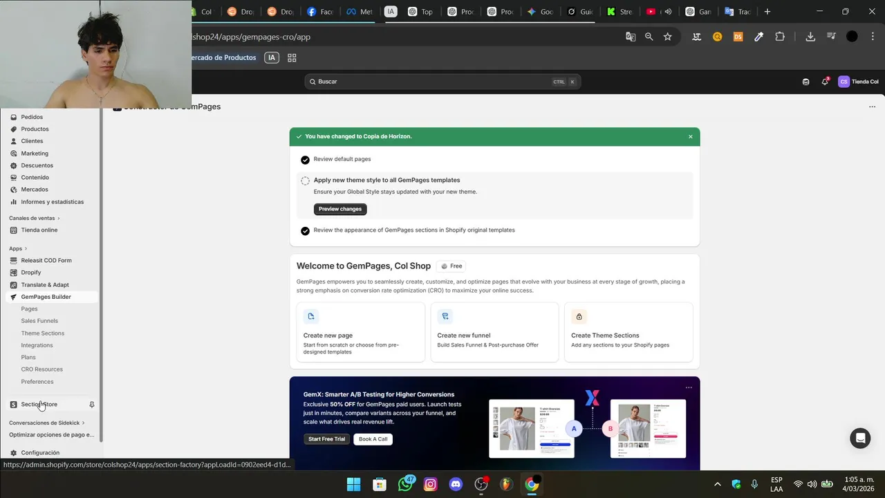Open Optimizar opciones de pago conversation
Screen dimensions: 885x498
(x=52, y=435)
